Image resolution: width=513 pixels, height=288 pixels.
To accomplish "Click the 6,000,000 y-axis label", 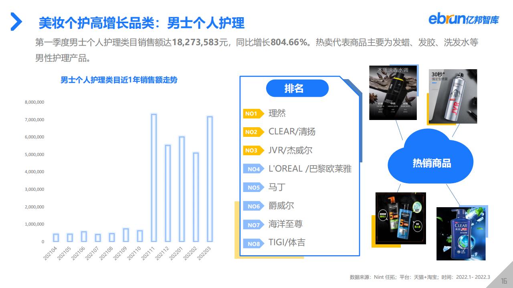I will (x=34, y=137).
